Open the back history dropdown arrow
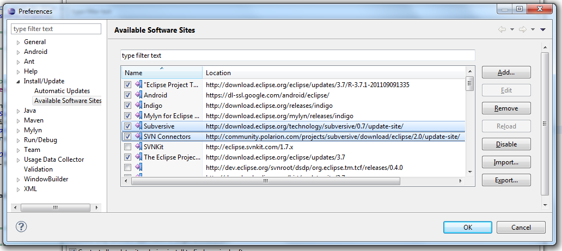Viewport: 562px width, 251px height. point(512,29)
